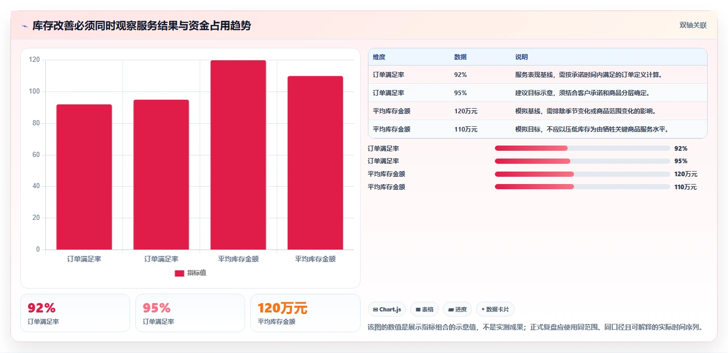Open the 95% 订单满足率 data card

(190, 313)
